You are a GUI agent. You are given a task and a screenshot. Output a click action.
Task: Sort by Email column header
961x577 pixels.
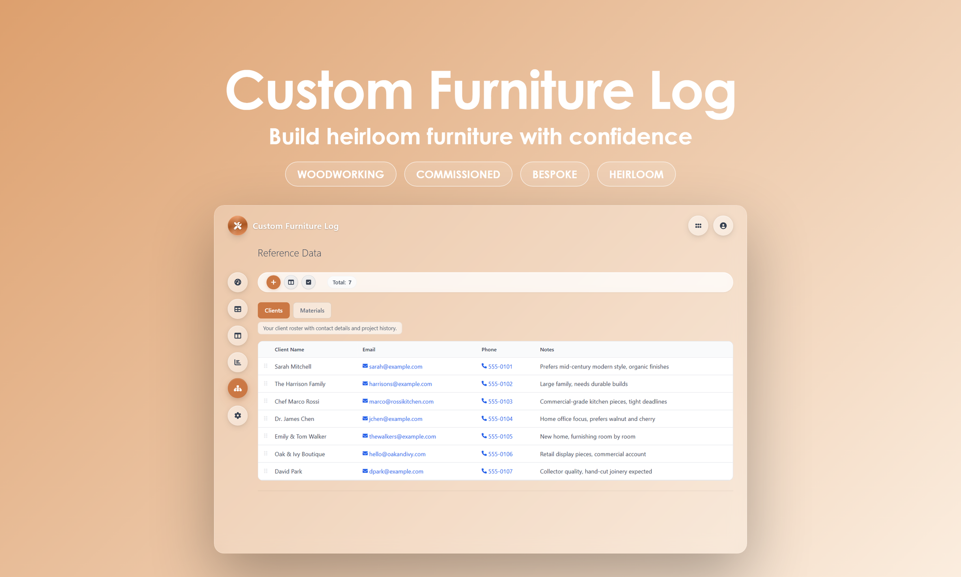tap(369, 349)
